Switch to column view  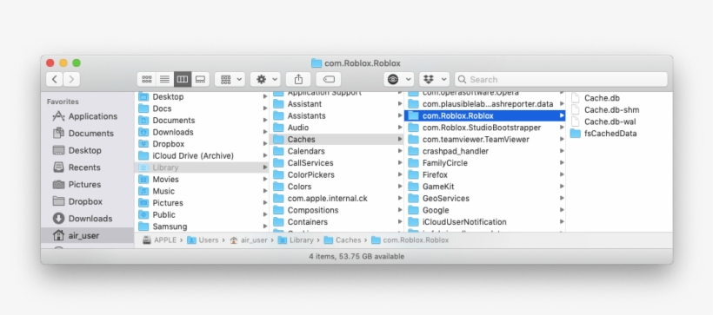pyautogui.click(x=183, y=80)
